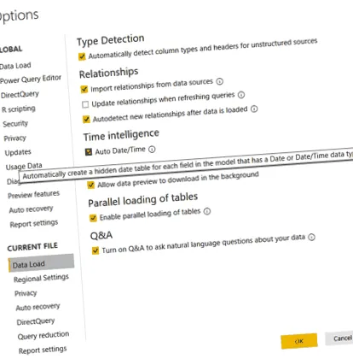Enable Update relationships when refreshing queries
The height and width of the screenshot is (359, 353).
pos(85,104)
